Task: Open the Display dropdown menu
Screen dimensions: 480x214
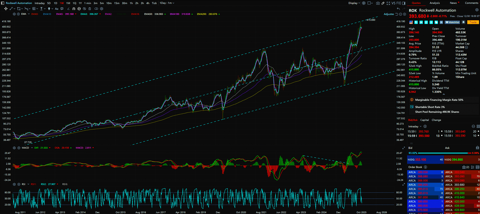Action: pos(354,3)
